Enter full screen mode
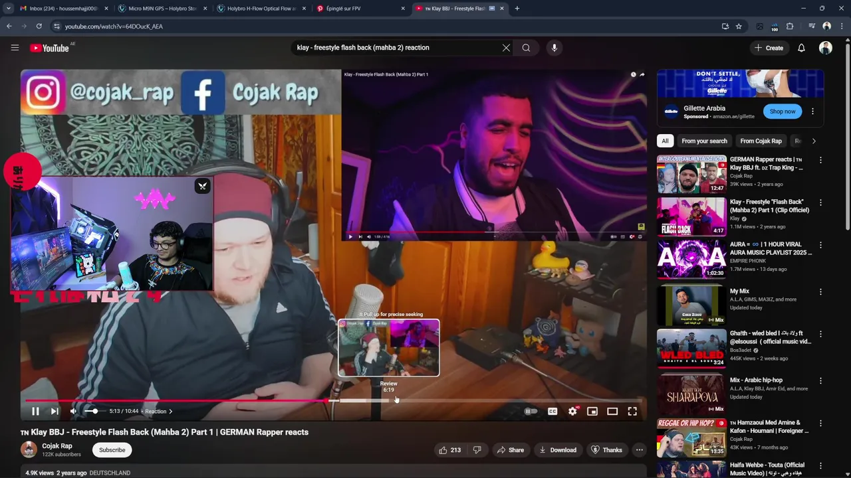This screenshot has width=851, height=478. (632, 411)
